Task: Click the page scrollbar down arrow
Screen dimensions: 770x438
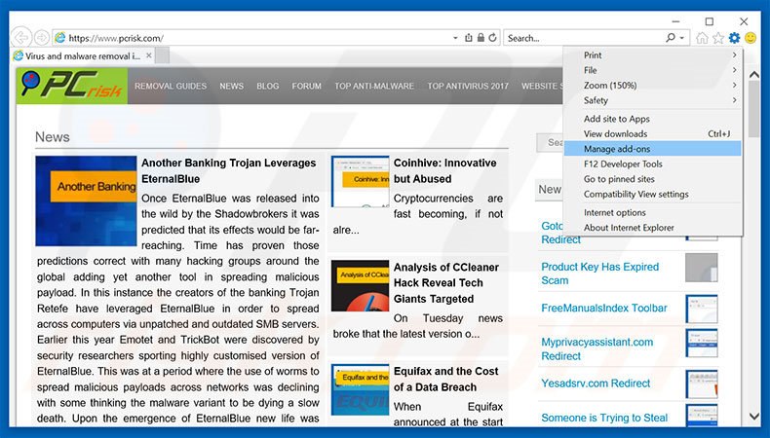Action: [x=754, y=417]
